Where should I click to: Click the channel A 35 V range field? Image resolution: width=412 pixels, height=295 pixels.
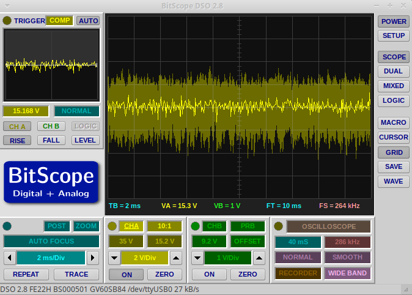pyautogui.click(x=126, y=241)
